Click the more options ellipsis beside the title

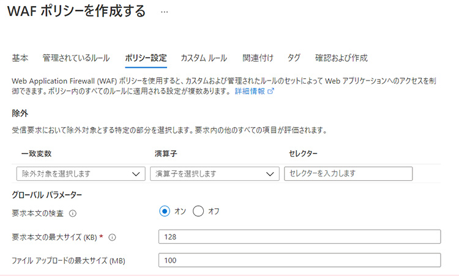tap(163, 12)
